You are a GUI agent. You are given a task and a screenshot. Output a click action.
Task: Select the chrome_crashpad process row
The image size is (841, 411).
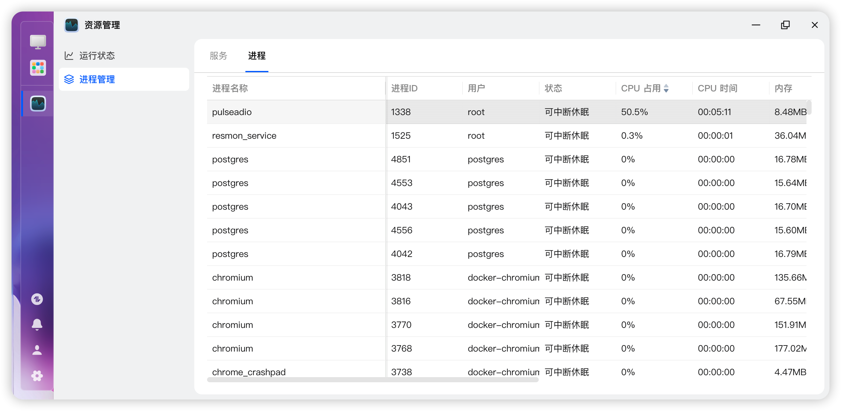(249, 371)
